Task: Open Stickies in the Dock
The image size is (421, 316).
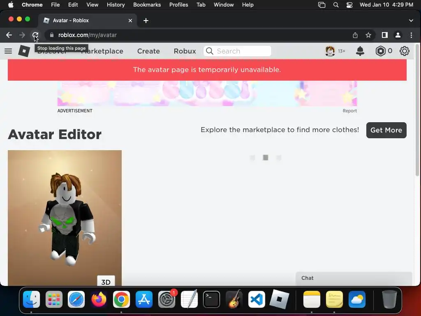Action: [334, 299]
